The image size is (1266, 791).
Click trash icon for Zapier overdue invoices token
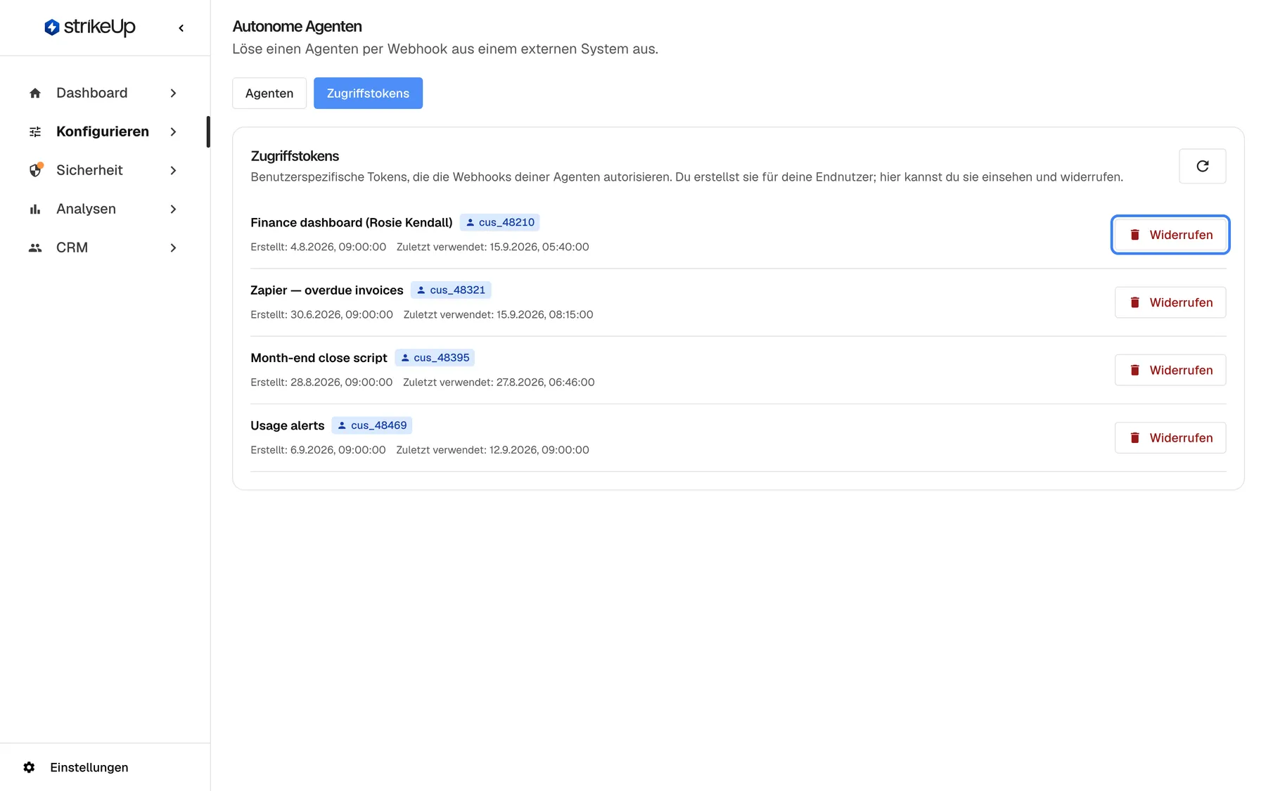(1134, 302)
